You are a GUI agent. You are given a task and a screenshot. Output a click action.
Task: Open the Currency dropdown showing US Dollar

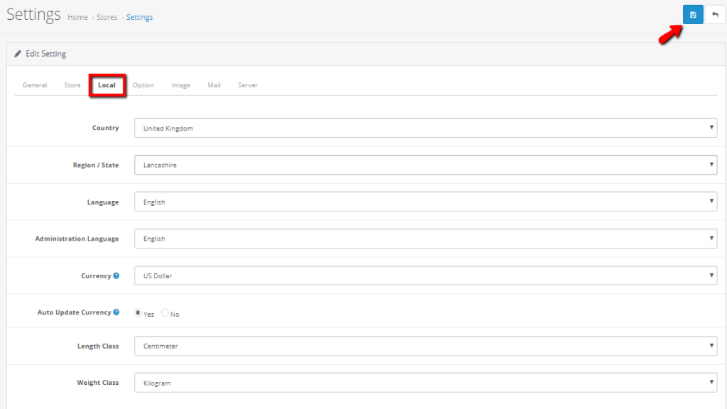(x=426, y=276)
